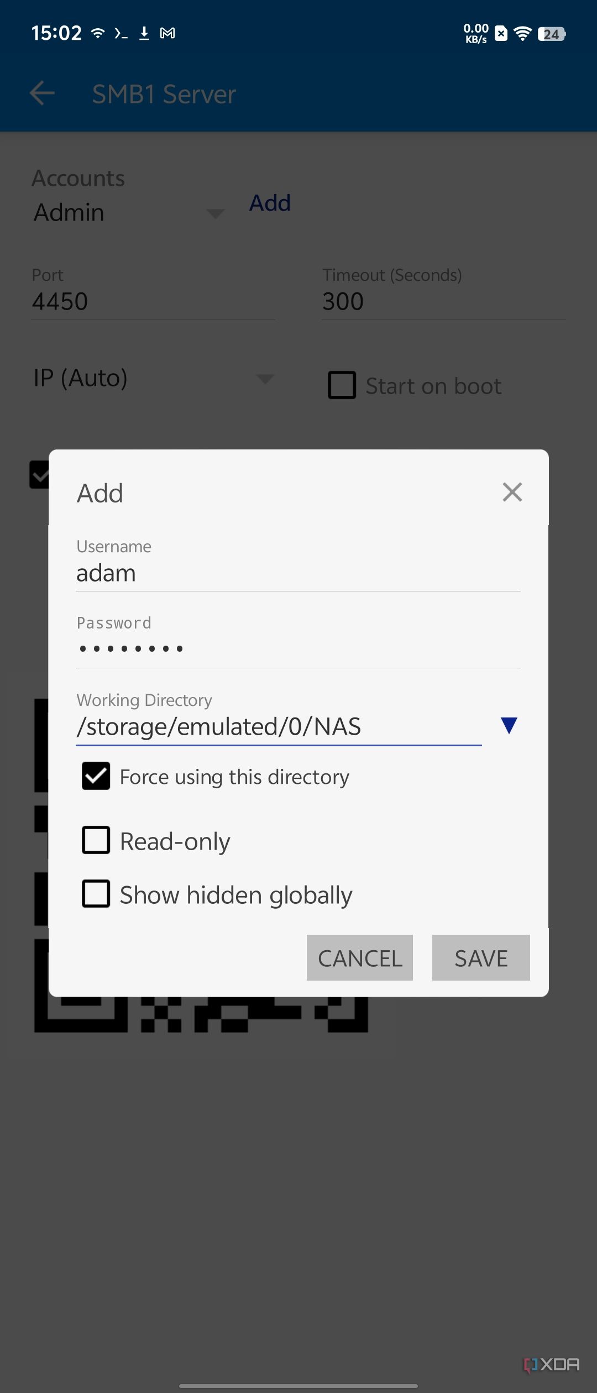Tap the download icon in status bar

pos(144,33)
